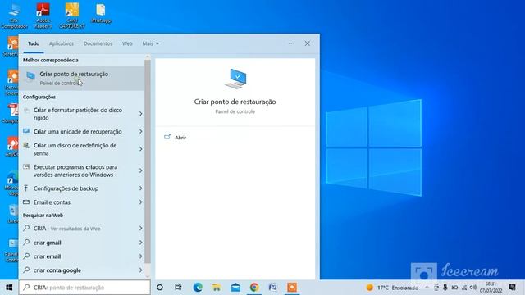Expand Criar um disco de redefinição arrow
Viewport: 525px width, 295px height.
tap(140, 149)
